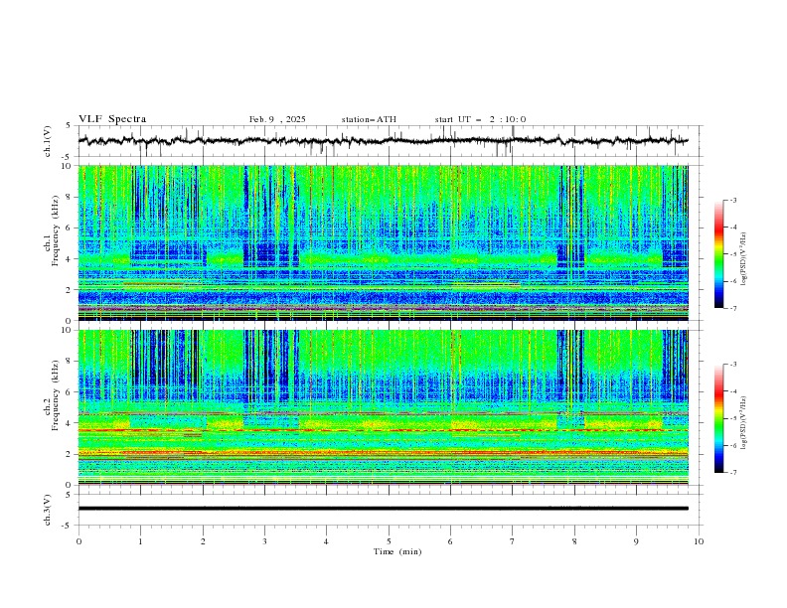Click the ch.1 waveform trace
The image size is (787, 608).
click(x=383, y=141)
